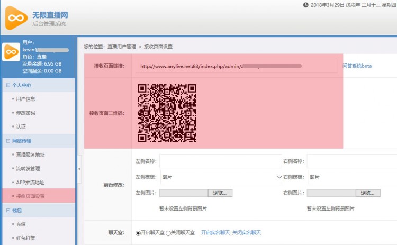Open 修改密码 menu item

click(x=25, y=113)
